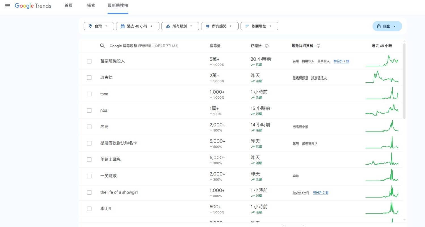Go to the 探索 tab

click(91, 6)
